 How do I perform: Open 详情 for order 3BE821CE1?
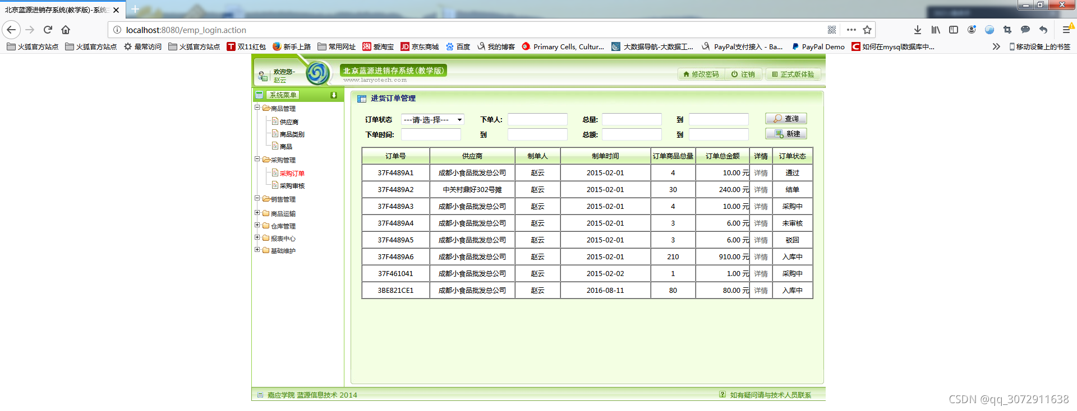pyautogui.click(x=761, y=291)
